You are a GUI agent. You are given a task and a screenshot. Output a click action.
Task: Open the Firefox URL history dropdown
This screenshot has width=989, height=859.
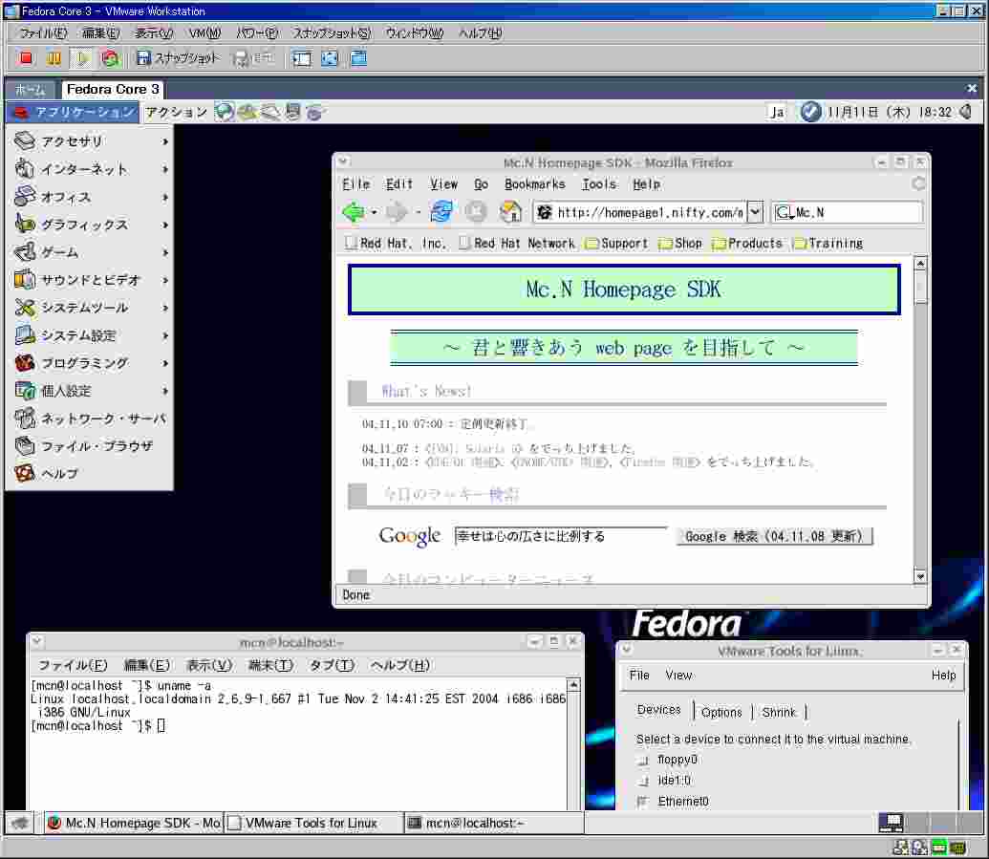tap(755, 212)
